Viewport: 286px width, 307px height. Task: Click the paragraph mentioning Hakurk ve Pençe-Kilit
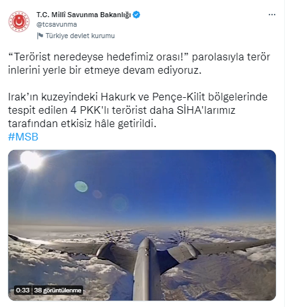point(138,110)
